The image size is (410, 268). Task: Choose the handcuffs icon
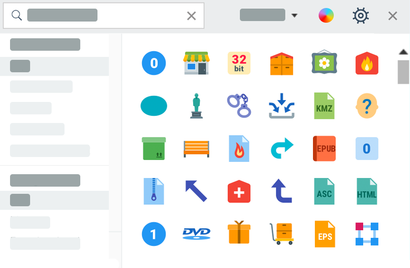click(x=239, y=106)
